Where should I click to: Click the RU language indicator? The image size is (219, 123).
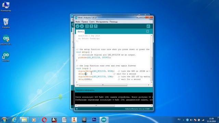179,120
